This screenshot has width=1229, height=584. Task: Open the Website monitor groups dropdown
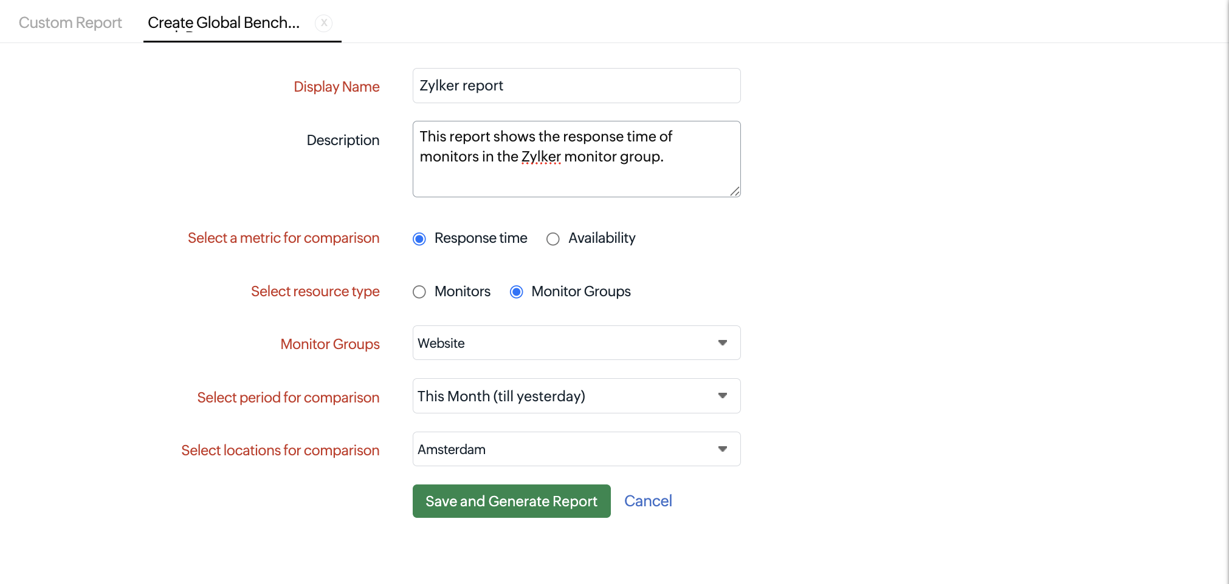pyautogui.click(x=576, y=343)
